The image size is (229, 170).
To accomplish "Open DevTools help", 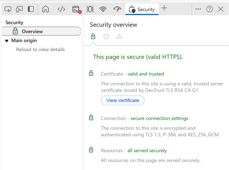I will tap(209, 9).
